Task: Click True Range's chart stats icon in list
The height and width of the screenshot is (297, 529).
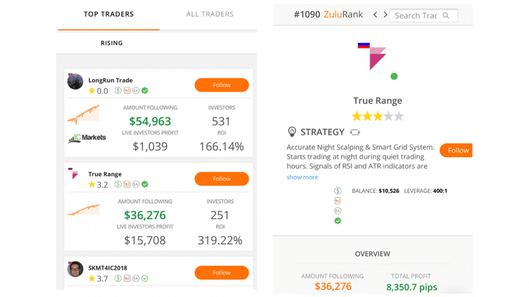Action: [127, 185]
